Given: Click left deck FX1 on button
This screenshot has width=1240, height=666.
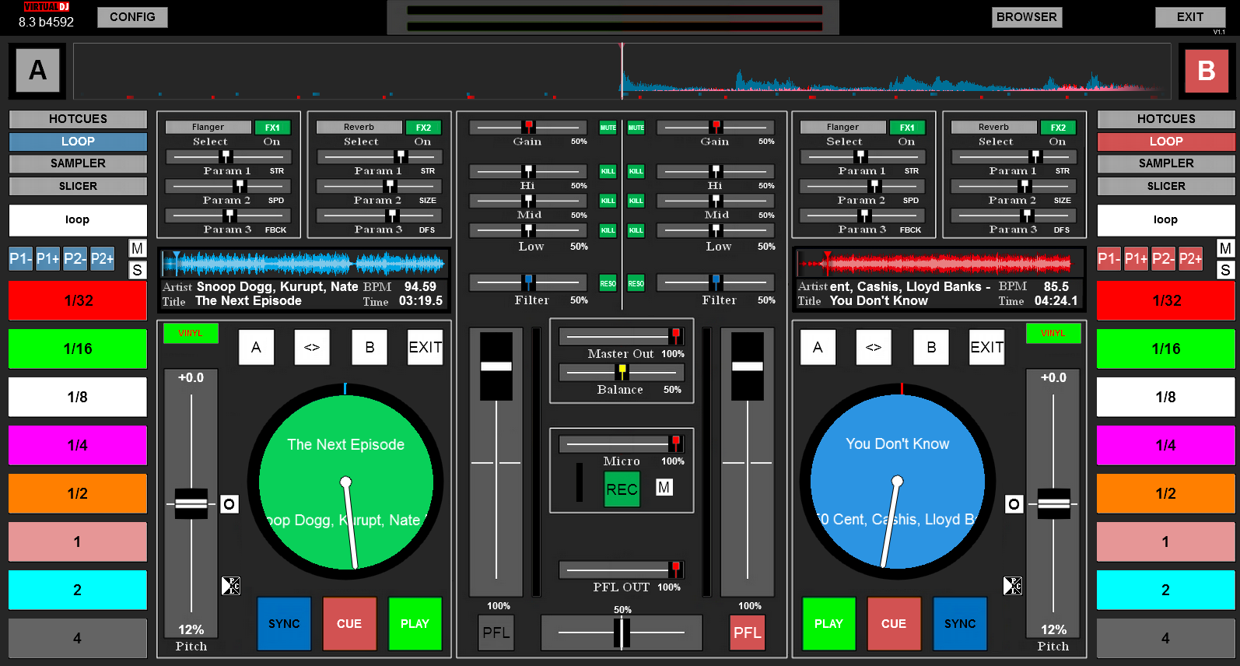Looking at the screenshot, I should [272, 128].
